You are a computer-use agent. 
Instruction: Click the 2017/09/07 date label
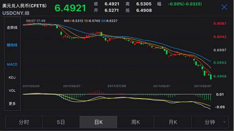pyautogui.click(x=203, y=86)
